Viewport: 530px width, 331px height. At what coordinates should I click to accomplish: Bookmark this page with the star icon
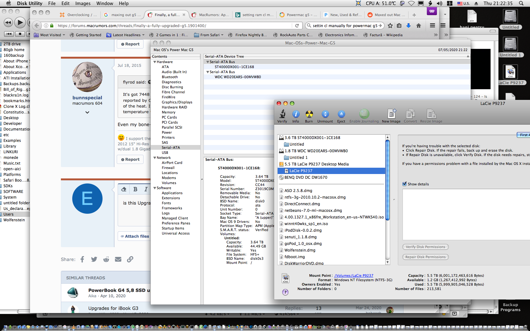pyautogui.click(x=390, y=26)
